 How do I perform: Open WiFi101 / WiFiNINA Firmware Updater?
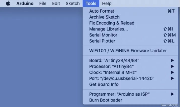[x=130, y=51]
